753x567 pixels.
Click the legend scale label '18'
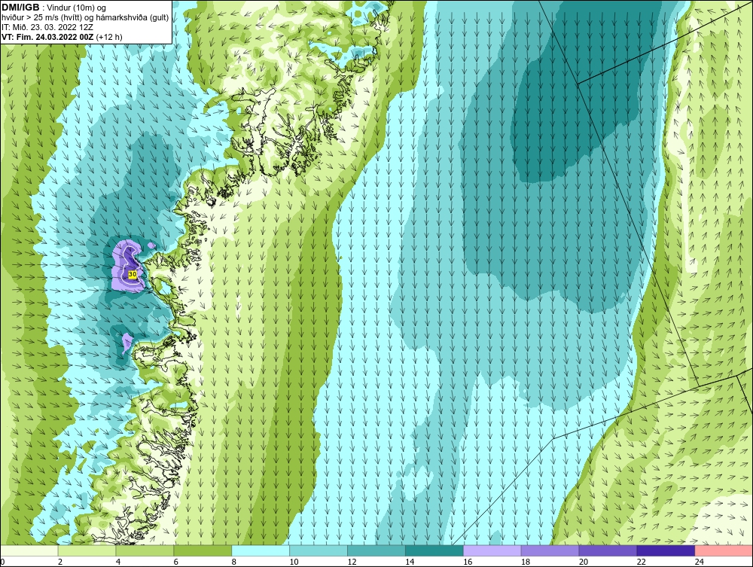tap(526, 562)
